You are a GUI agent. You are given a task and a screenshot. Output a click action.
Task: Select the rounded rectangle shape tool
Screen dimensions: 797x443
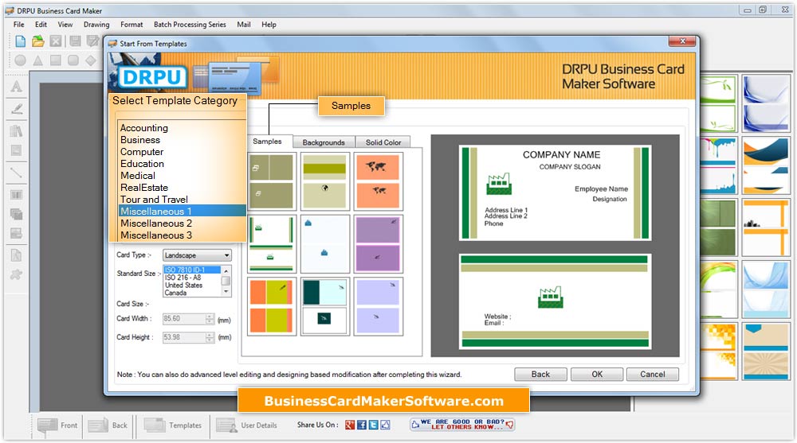pyautogui.click(x=73, y=60)
